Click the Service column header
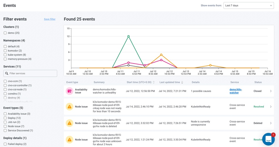The image size is (279, 147). coord(235,82)
